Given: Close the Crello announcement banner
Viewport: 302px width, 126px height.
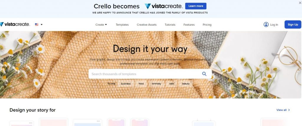Looking at the screenshot, I should 300,3.
